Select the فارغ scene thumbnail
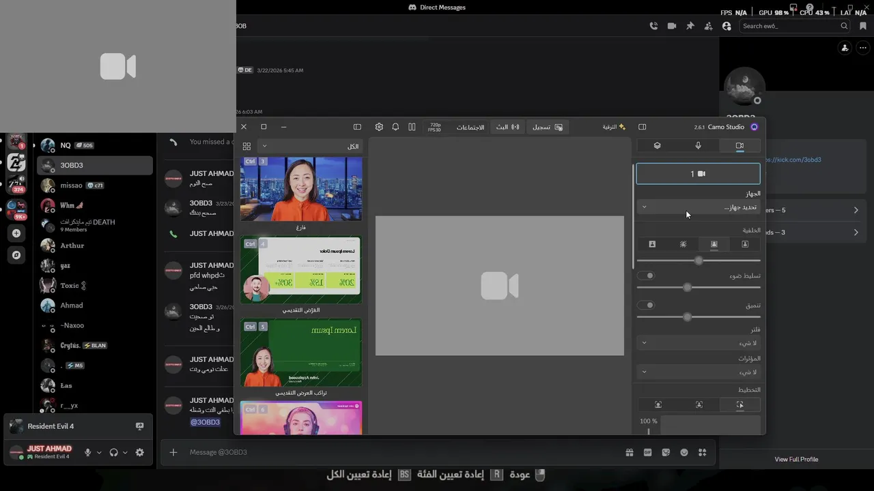 click(x=301, y=189)
